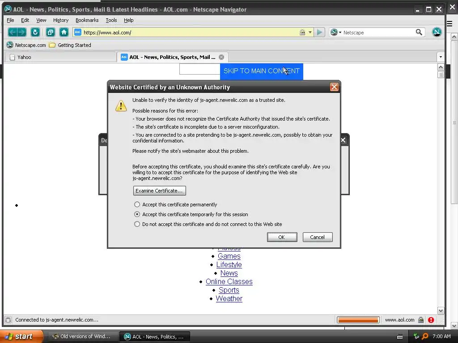Go to the home page icon
Screen dimensions: 458x343
click(64, 32)
